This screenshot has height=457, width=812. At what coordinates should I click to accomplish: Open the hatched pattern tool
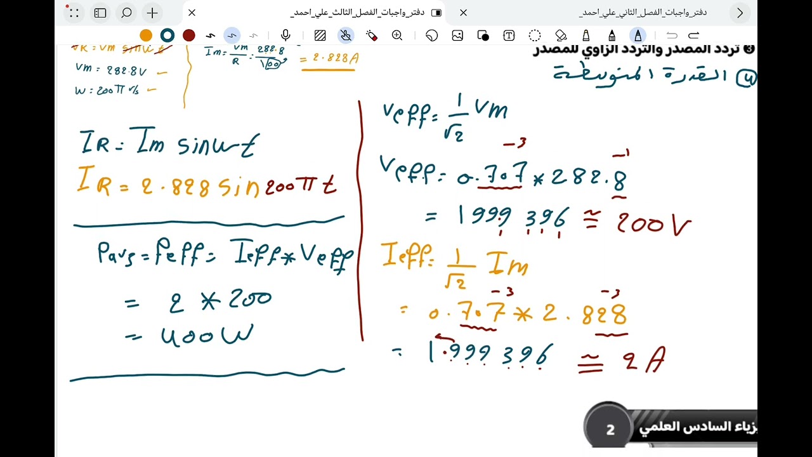[x=320, y=36]
